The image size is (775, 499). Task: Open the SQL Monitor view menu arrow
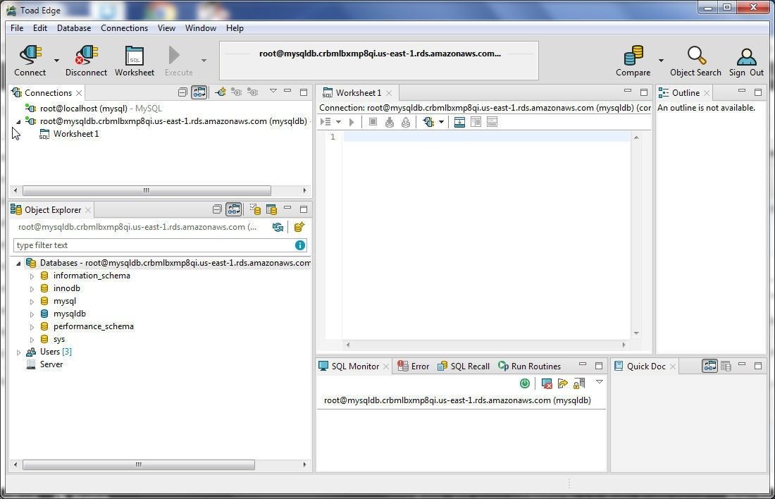coord(599,382)
